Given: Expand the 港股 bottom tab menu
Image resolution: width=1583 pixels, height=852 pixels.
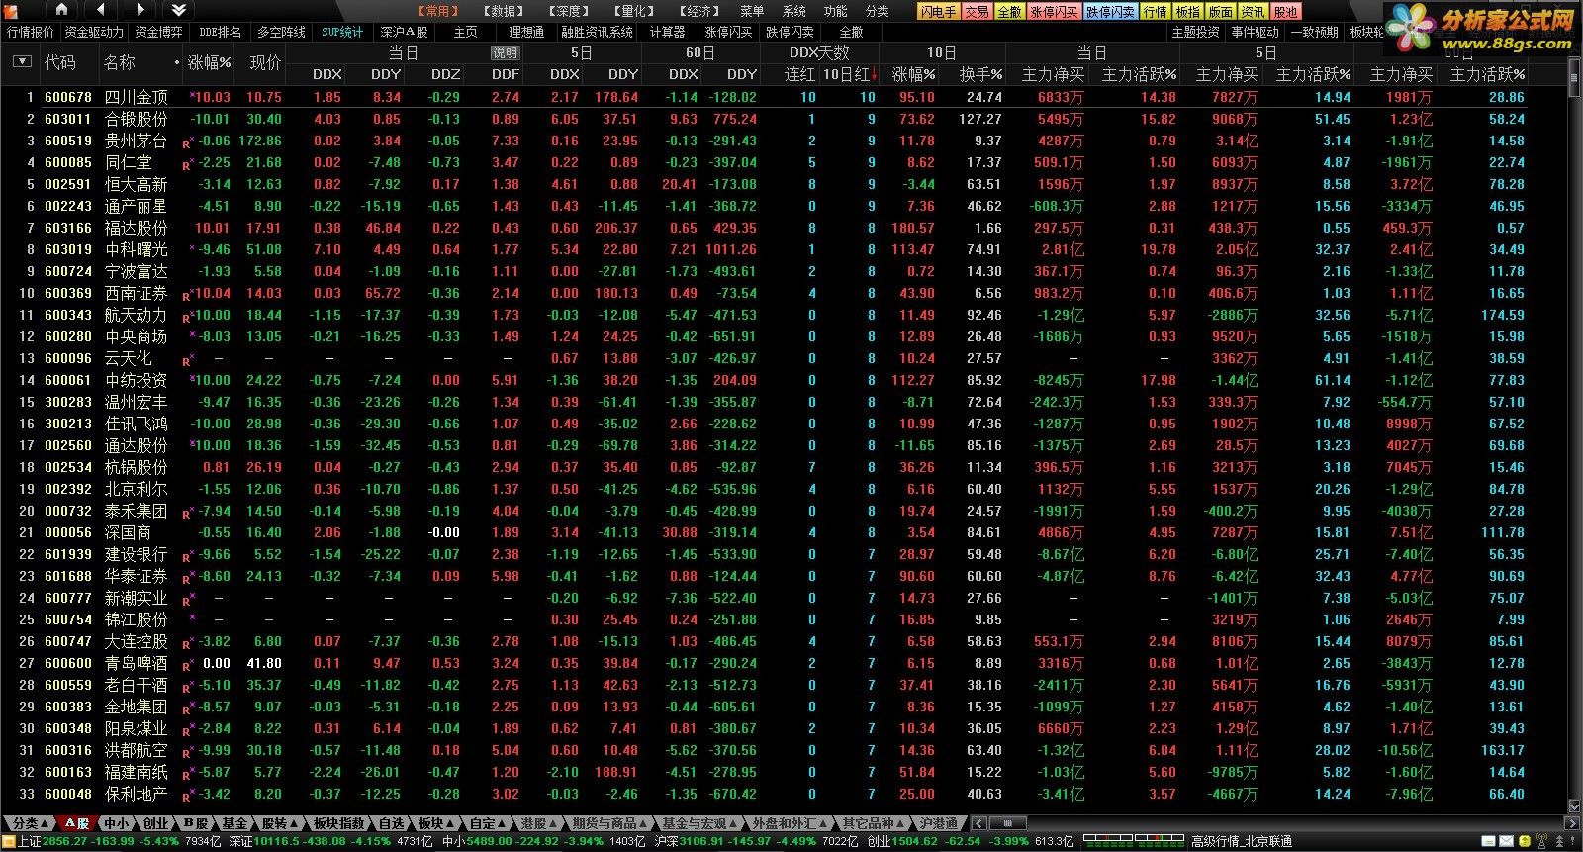Looking at the screenshot, I should click(x=538, y=823).
